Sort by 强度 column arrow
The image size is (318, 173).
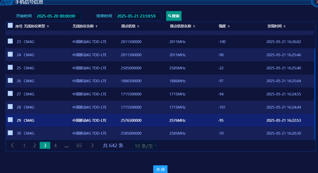click(x=228, y=26)
